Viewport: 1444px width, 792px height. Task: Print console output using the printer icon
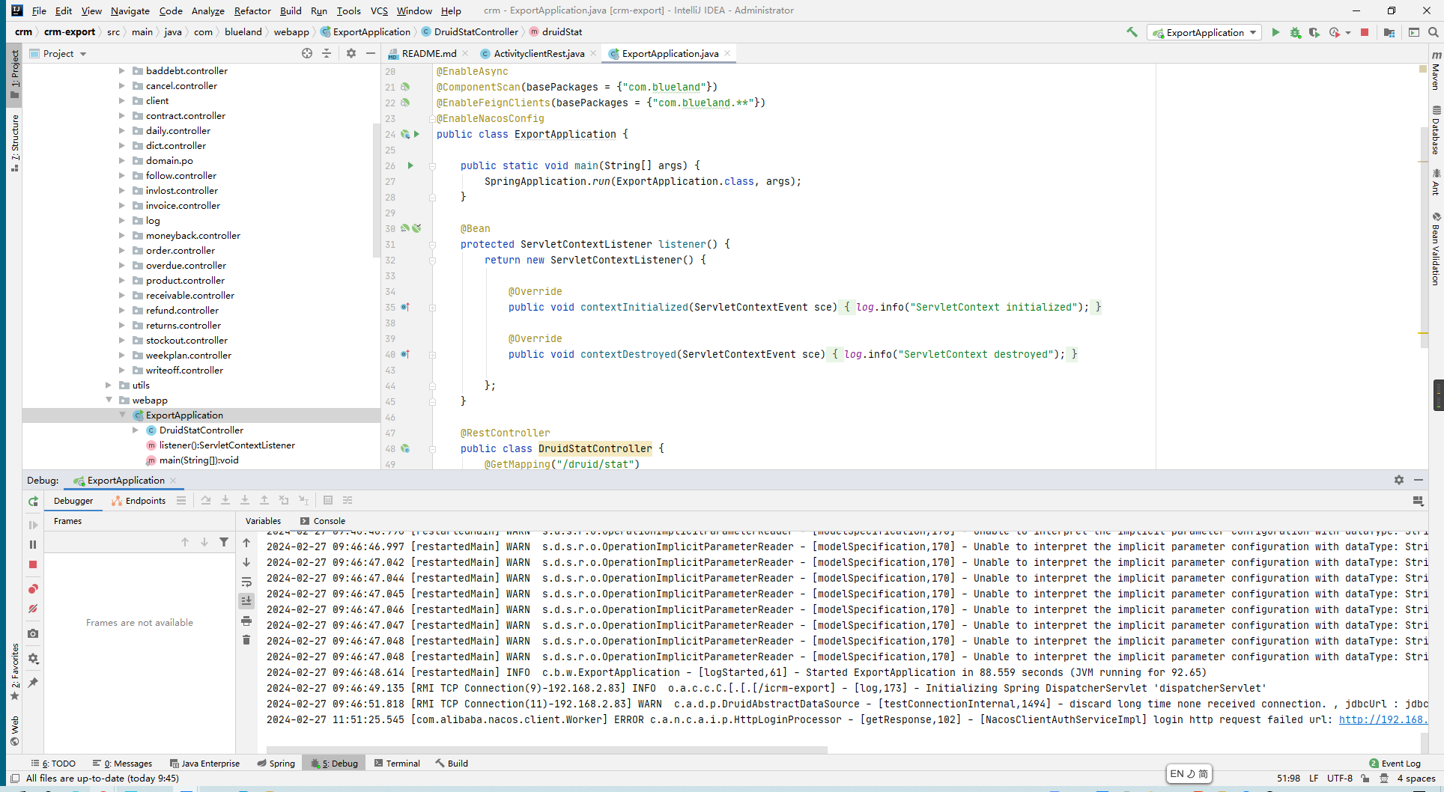[246, 621]
